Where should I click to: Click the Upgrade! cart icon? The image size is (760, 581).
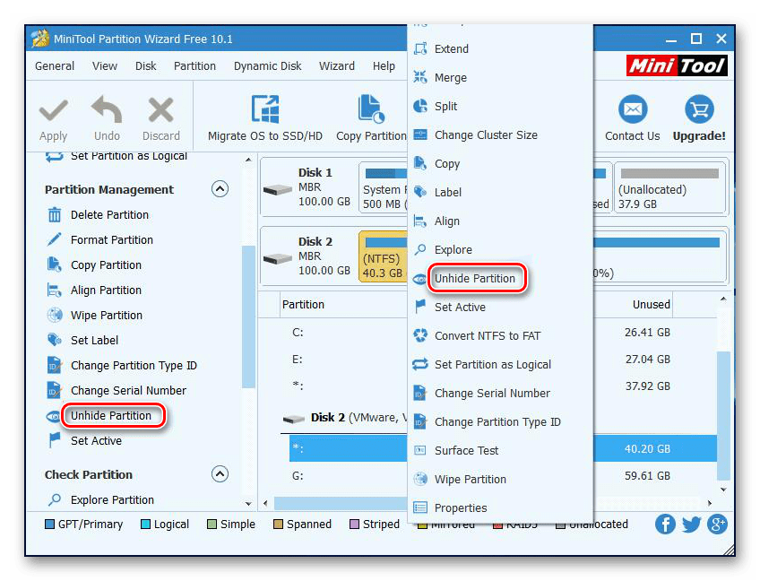(699, 110)
